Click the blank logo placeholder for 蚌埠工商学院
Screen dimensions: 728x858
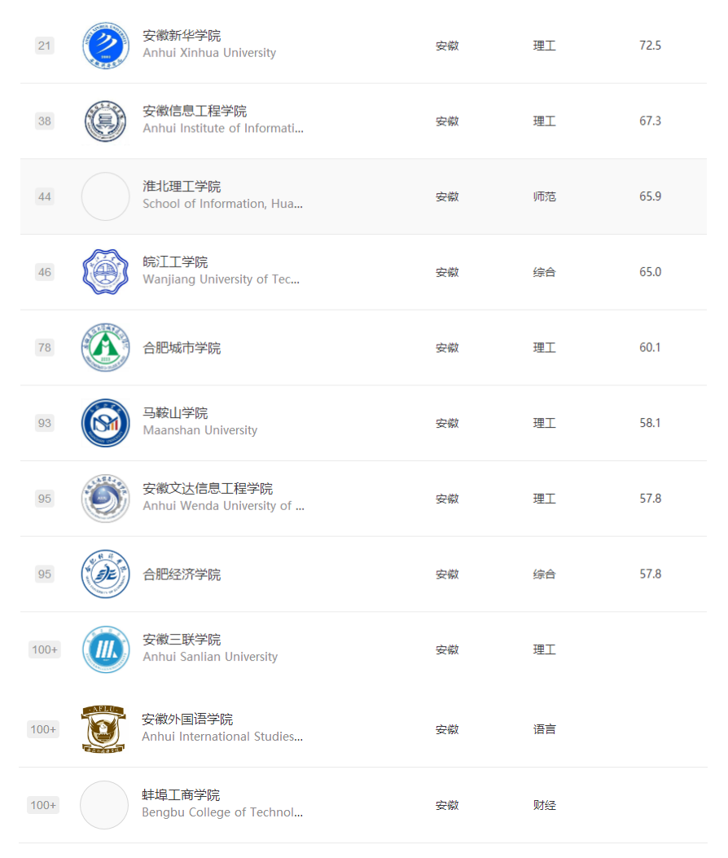point(104,805)
